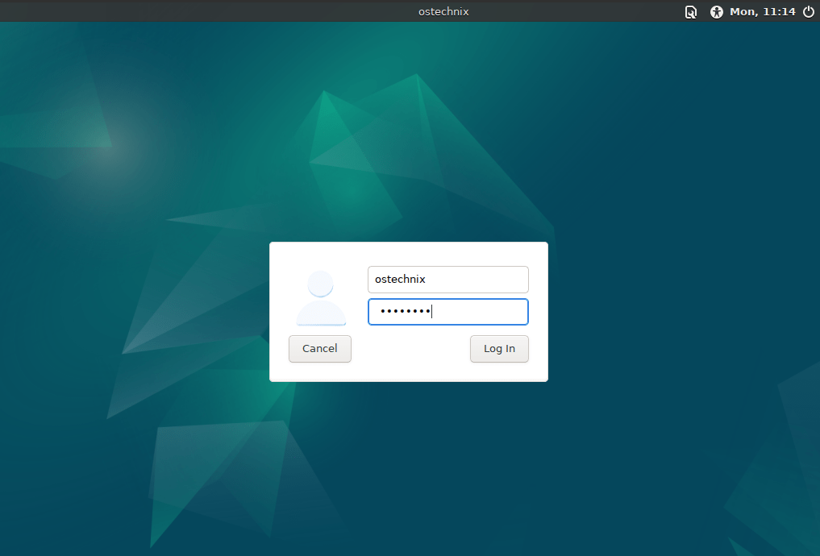Show calendar from the date and time
Image resolution: width=820 pixels, height=556 pixels.
pos(762,11)
